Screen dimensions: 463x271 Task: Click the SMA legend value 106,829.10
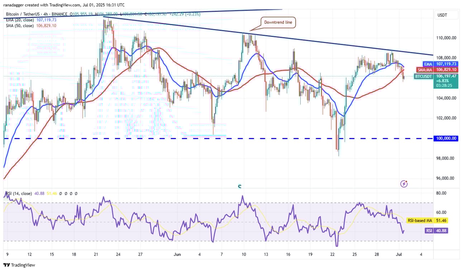[47, 26]
